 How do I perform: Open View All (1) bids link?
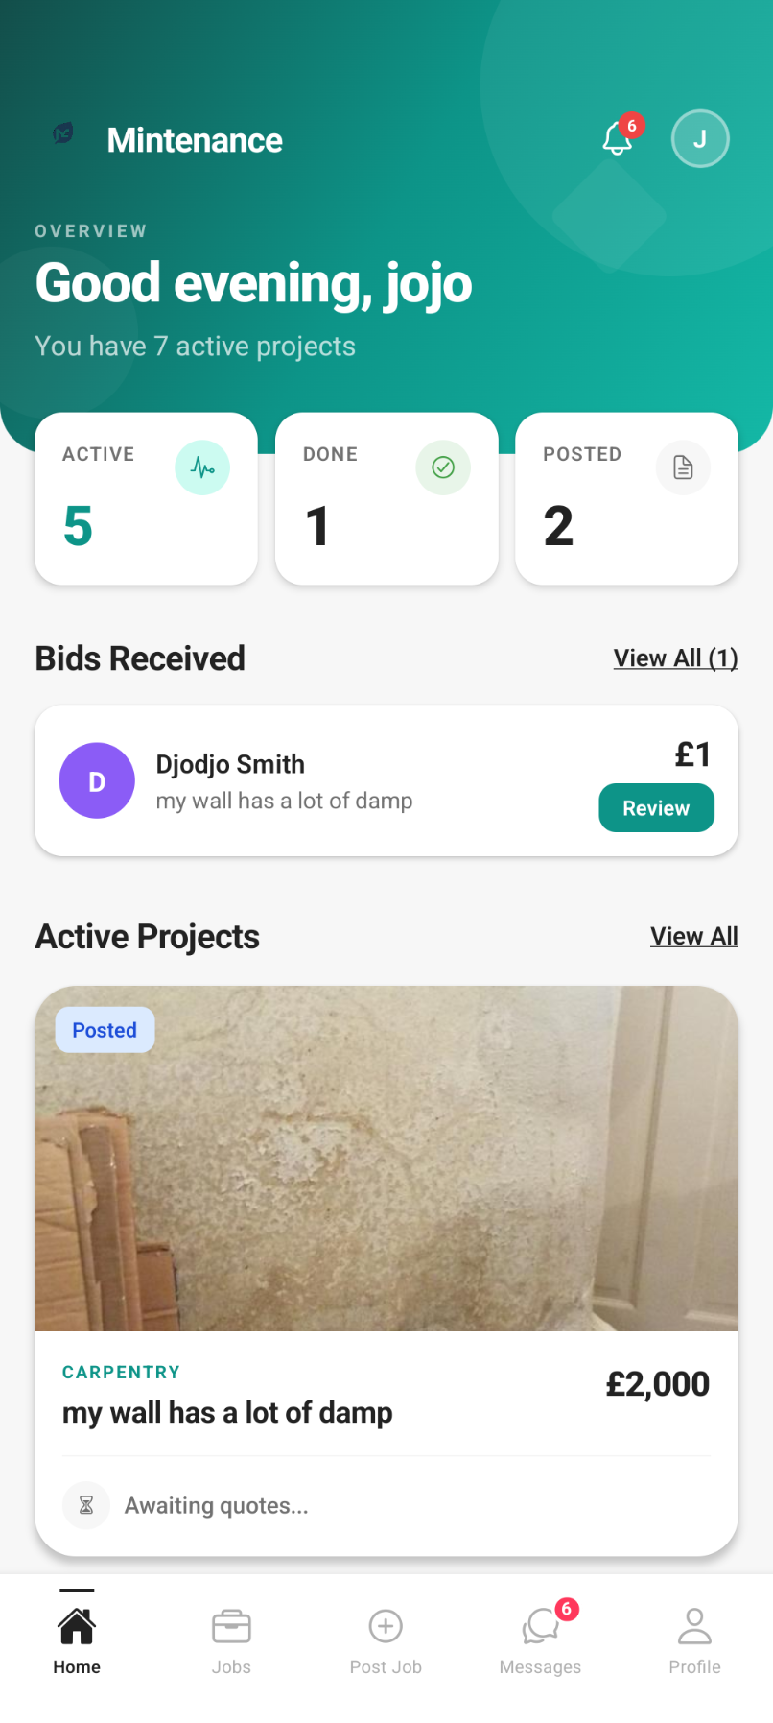click(675, 658)
